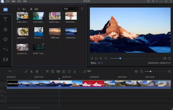Open the 文件 menu
This screenshot has width=173, height=110.
(8, 1)
